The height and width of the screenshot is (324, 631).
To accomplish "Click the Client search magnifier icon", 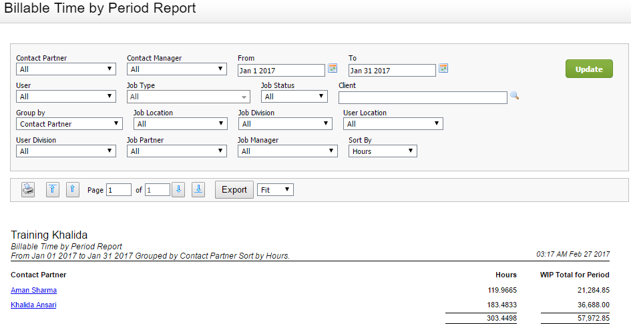I will coord(514,95).
